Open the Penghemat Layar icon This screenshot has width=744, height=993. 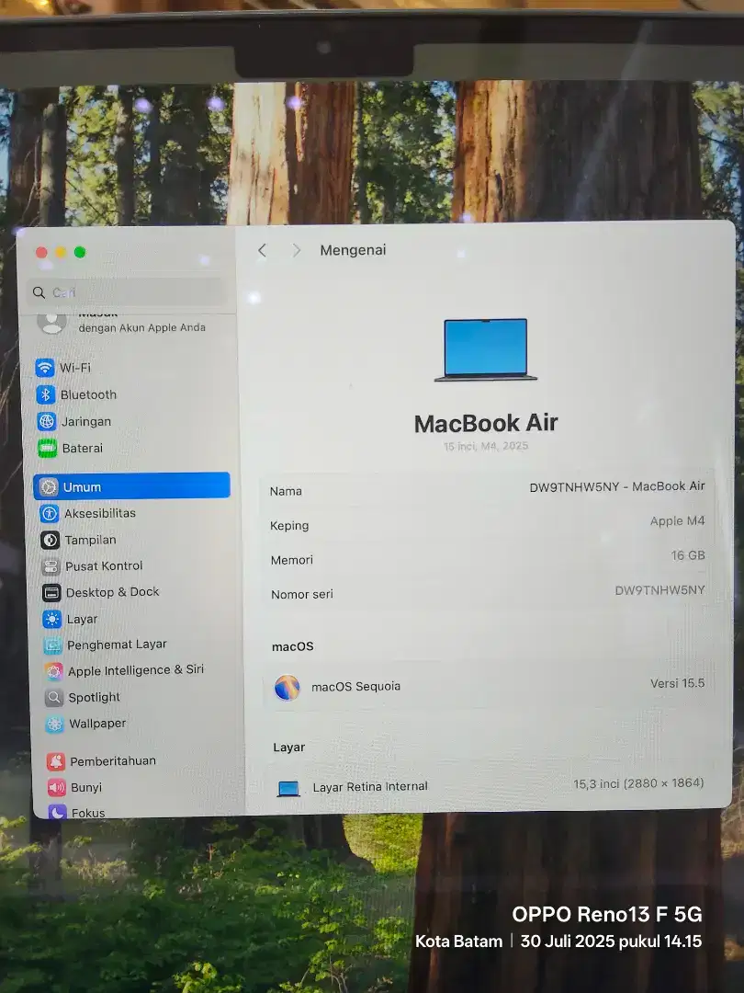[x=52, y=645]
